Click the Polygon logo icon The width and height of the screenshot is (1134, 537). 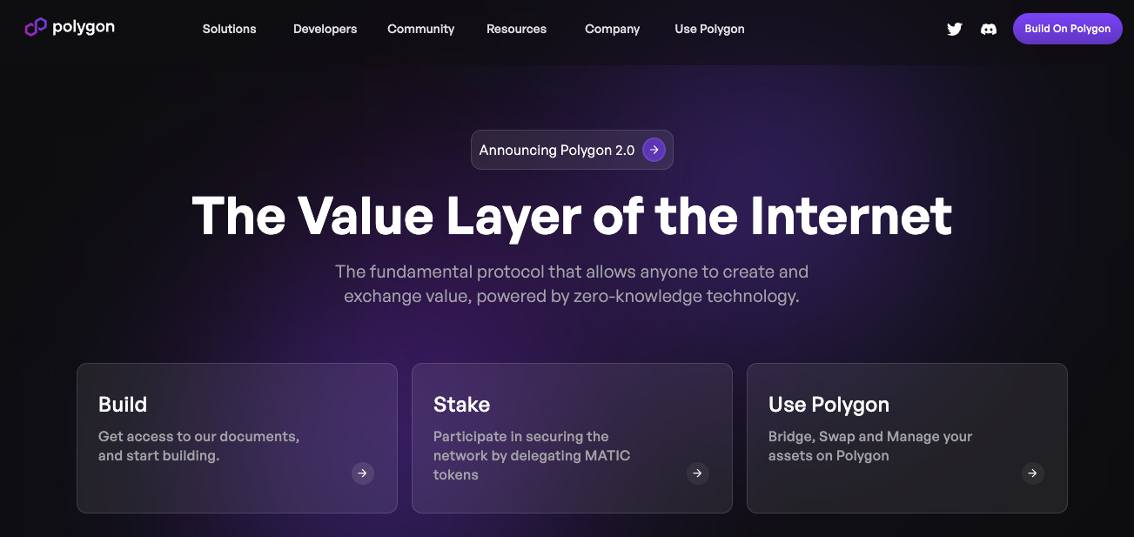[36, 28]
